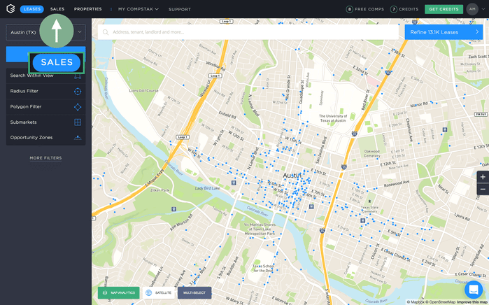This screenshot has height=305, width=489.
Task: Click the Lions Golf Course label
Action: tap(144, 91)
